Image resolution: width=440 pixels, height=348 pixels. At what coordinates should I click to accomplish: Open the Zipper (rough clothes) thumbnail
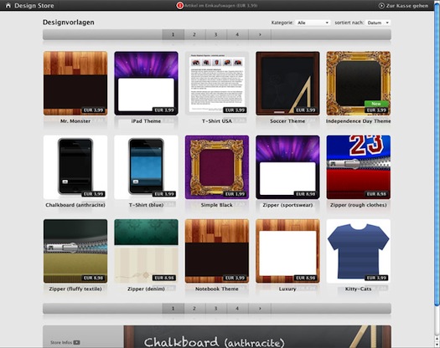(x=359, y=167)
